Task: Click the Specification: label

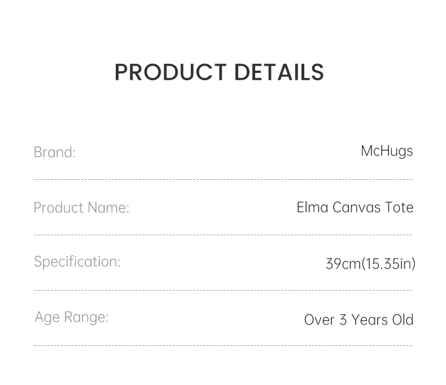Action: point(77,262)
